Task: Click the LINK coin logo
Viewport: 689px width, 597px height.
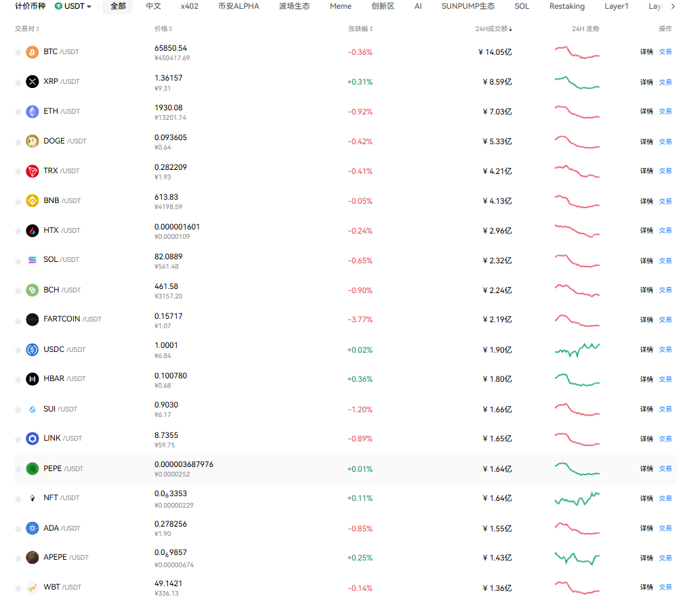Action: (32, 439)
